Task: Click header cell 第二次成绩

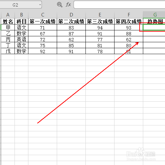Action: point(71,21)
